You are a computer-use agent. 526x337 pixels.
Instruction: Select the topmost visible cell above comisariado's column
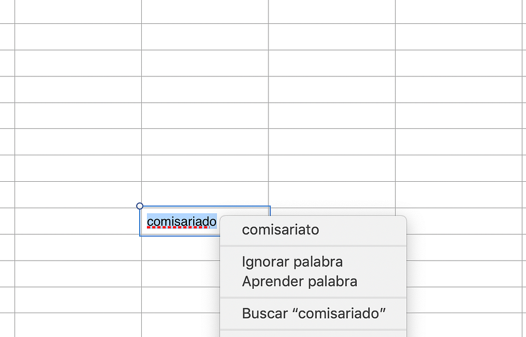coord(205,11)
